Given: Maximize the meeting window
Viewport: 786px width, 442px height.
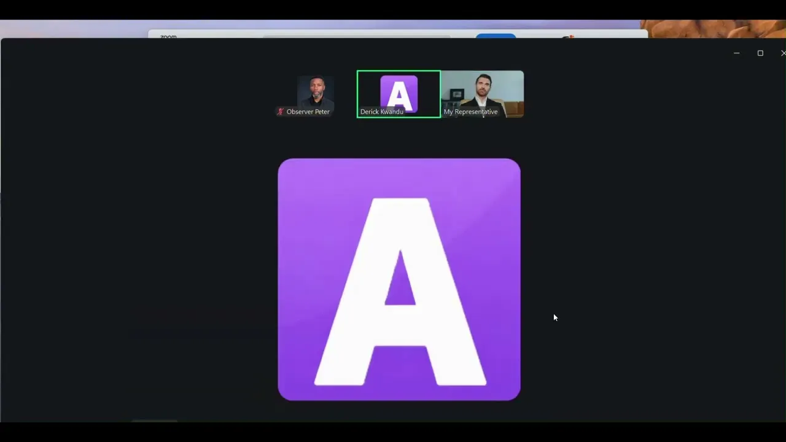Looking at the screenshot, I should [760, 53].
